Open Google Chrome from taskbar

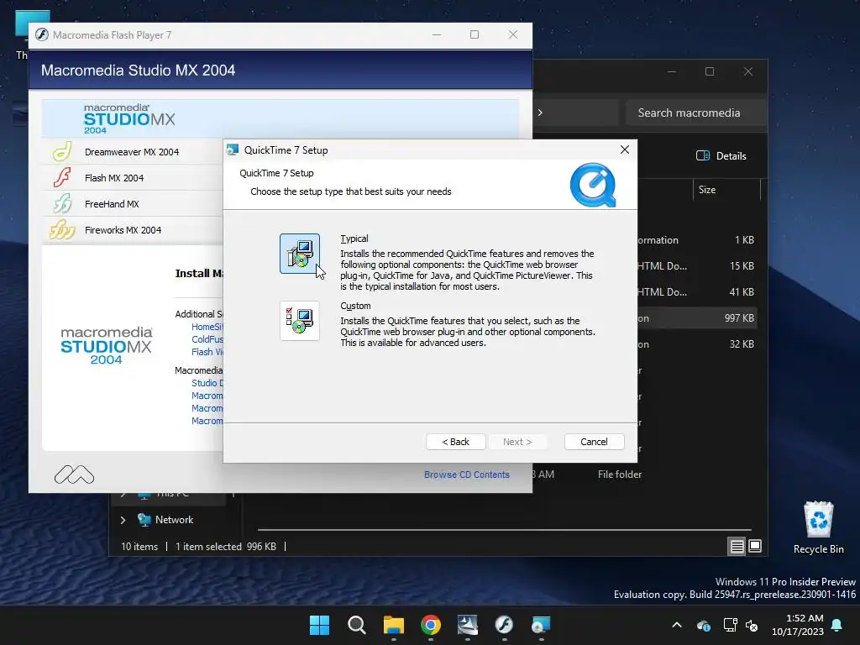[431, 625]
